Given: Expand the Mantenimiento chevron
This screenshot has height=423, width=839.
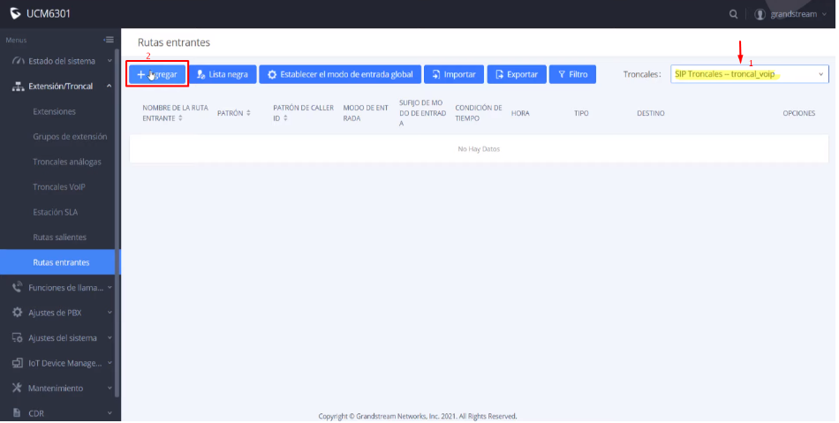Looking at the screenshot, I should click(x=110, y=389).
